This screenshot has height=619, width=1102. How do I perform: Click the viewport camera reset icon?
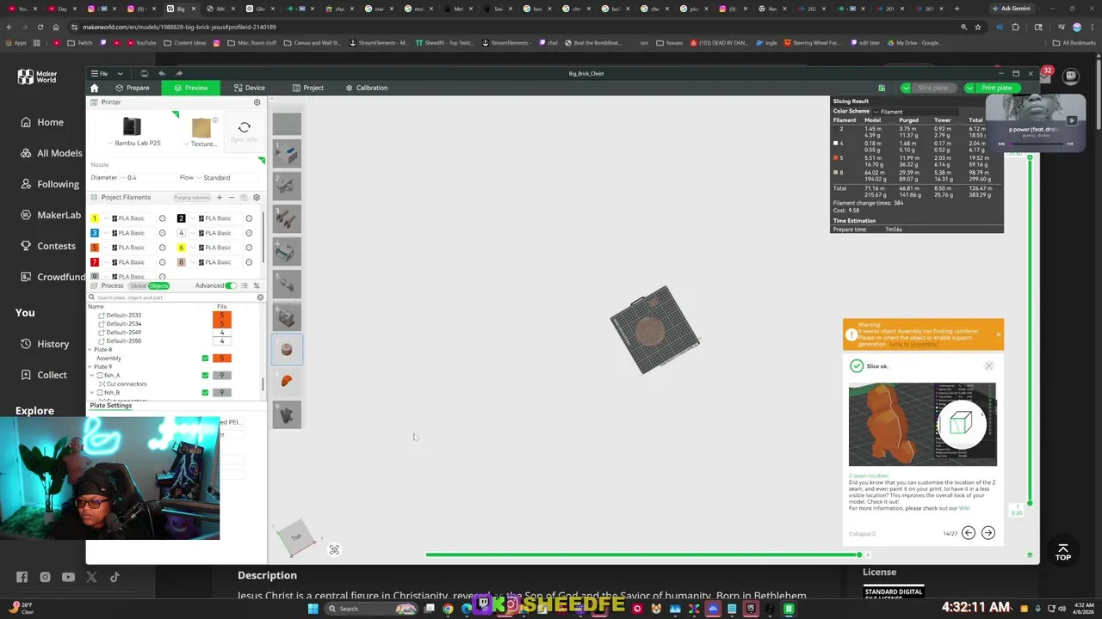pyautogui.click(x=334, y=550)
